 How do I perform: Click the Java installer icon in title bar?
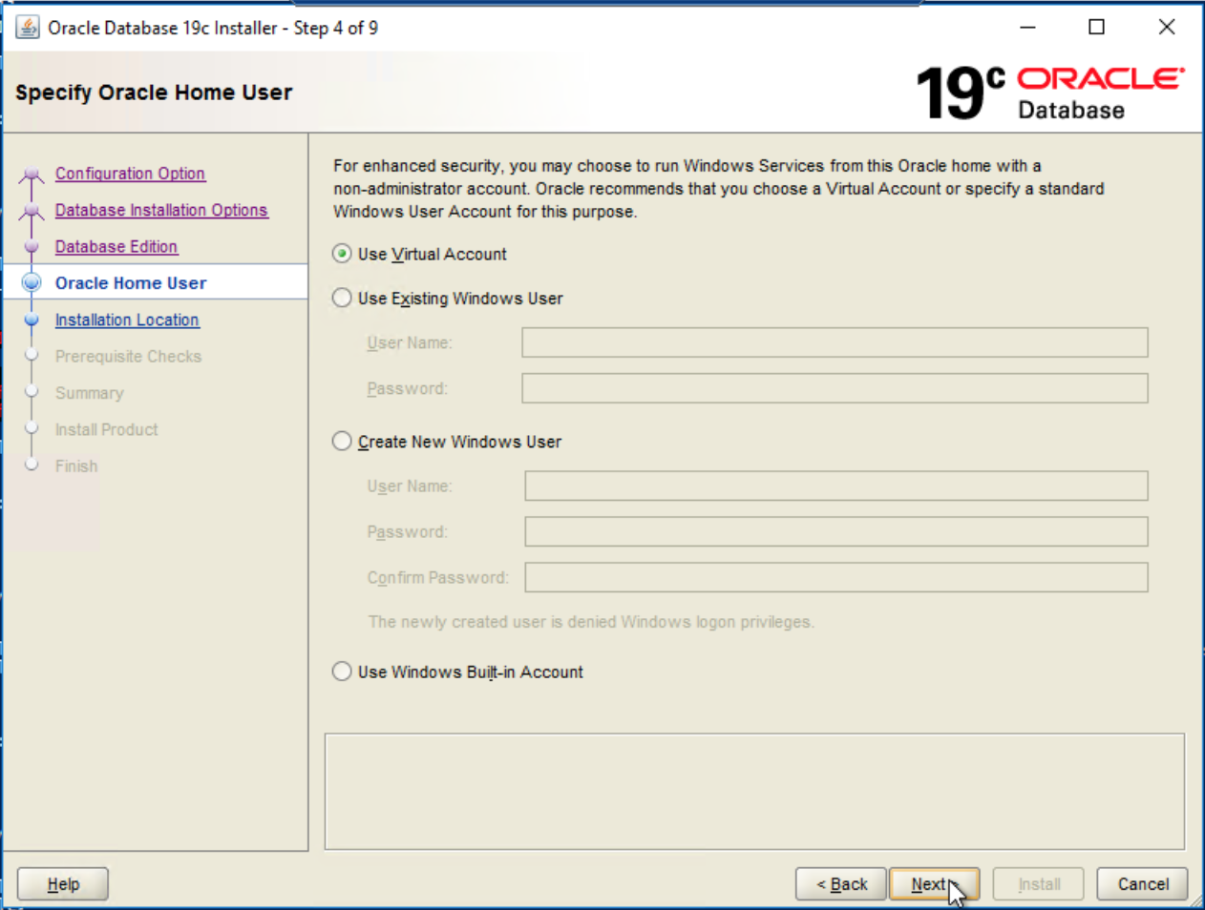pos(28,28)
